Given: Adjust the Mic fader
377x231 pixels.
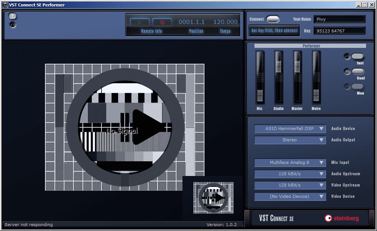Looking at the screenshot, I should pos(260,95).
